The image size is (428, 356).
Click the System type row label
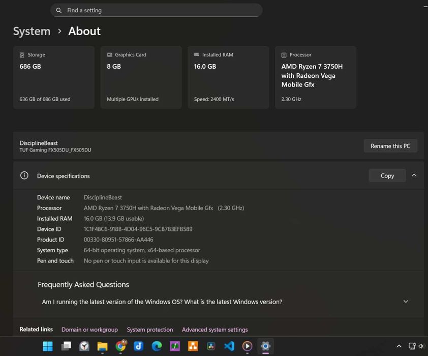[52, 250]
